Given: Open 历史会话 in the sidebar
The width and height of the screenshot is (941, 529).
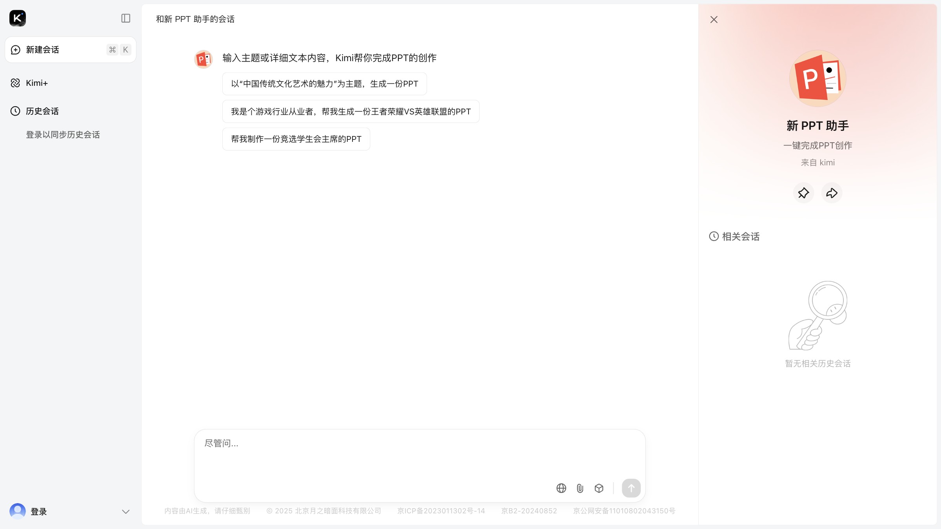Looking at the screenshot, I should [x=42, y=111].
